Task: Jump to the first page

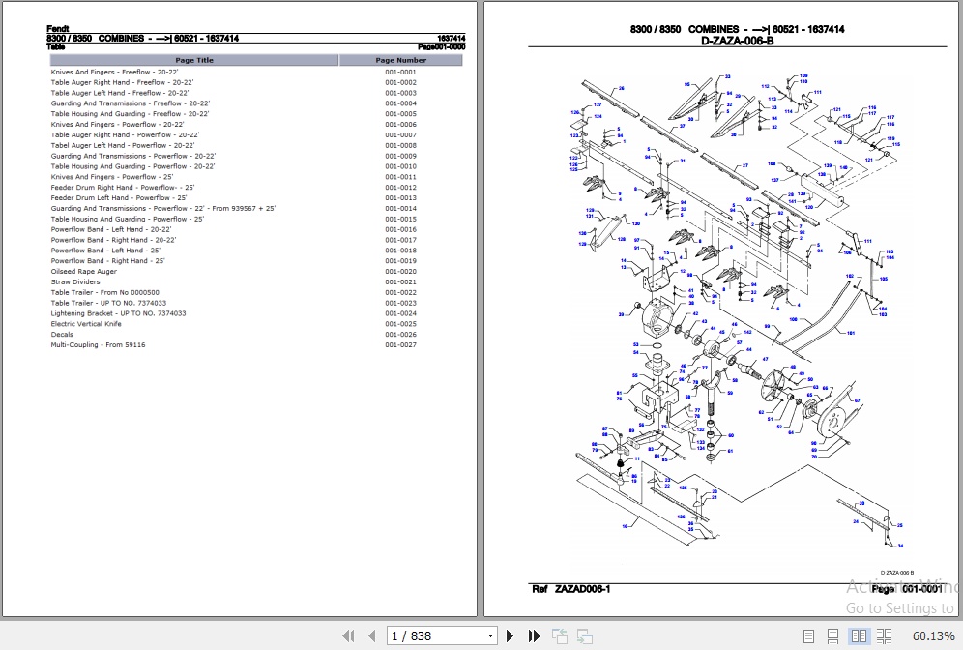Action: 349,635
